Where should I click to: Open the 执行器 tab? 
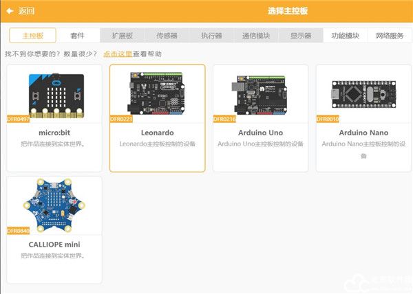[211, 36]
